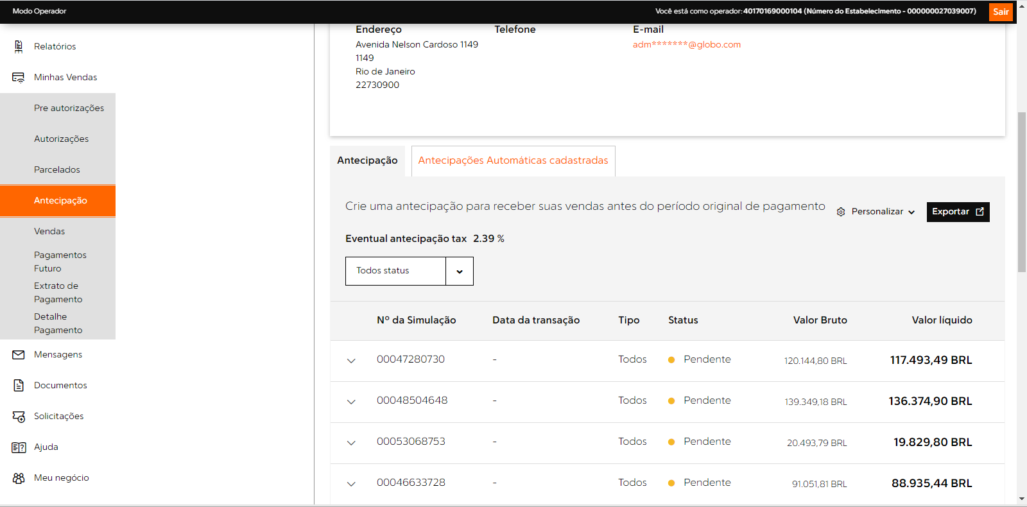This screenshot has height=507, width=1027.
Task: Expand row for simulation 00048504648
Action: [351, 402]
